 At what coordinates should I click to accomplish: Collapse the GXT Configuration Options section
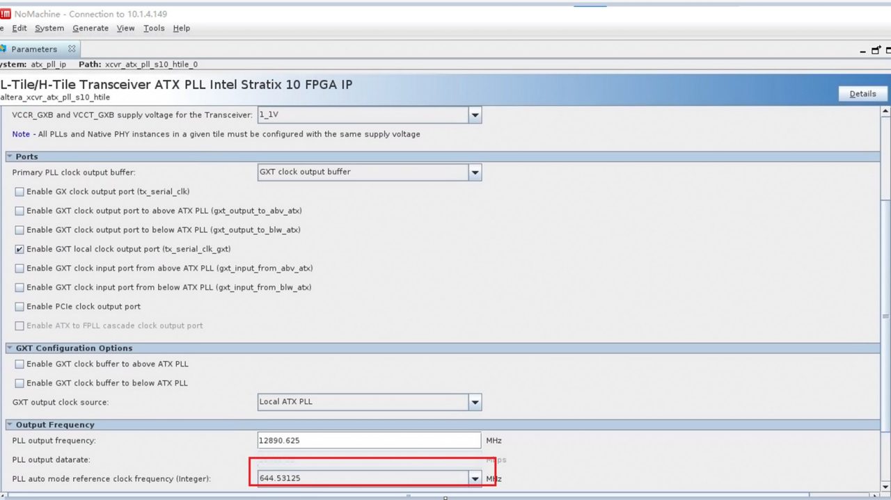[10, 348]
